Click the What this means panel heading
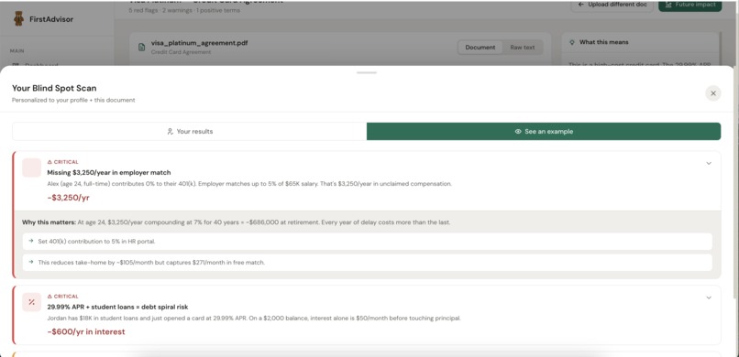 point(603,42)
